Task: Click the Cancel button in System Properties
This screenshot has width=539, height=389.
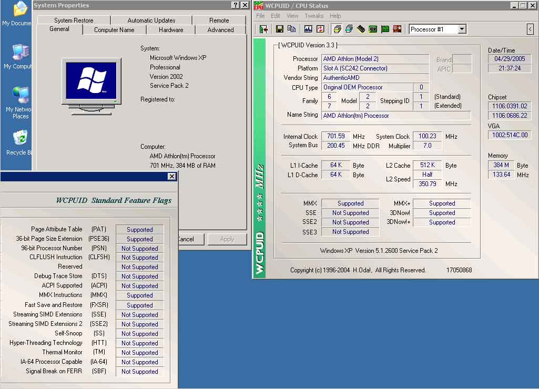Action: [x=191, y=239]
